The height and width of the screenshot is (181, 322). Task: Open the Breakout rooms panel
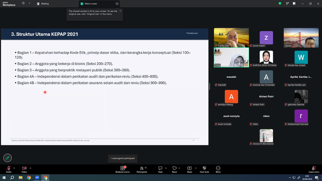pyautogui.click(x=123, y=169)
